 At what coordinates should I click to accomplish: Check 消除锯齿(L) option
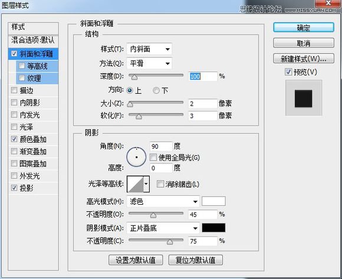coord(160,184)
